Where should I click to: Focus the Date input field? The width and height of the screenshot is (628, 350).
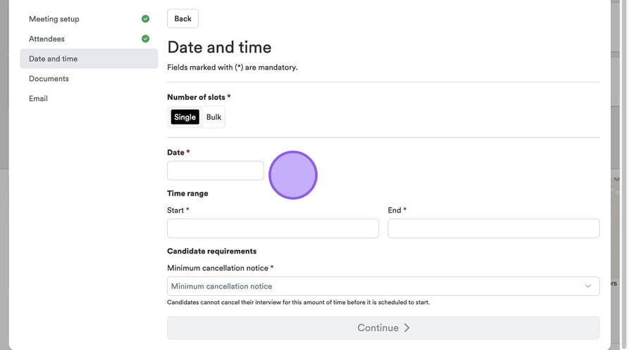pyautogui.click(x=215, y=170)
